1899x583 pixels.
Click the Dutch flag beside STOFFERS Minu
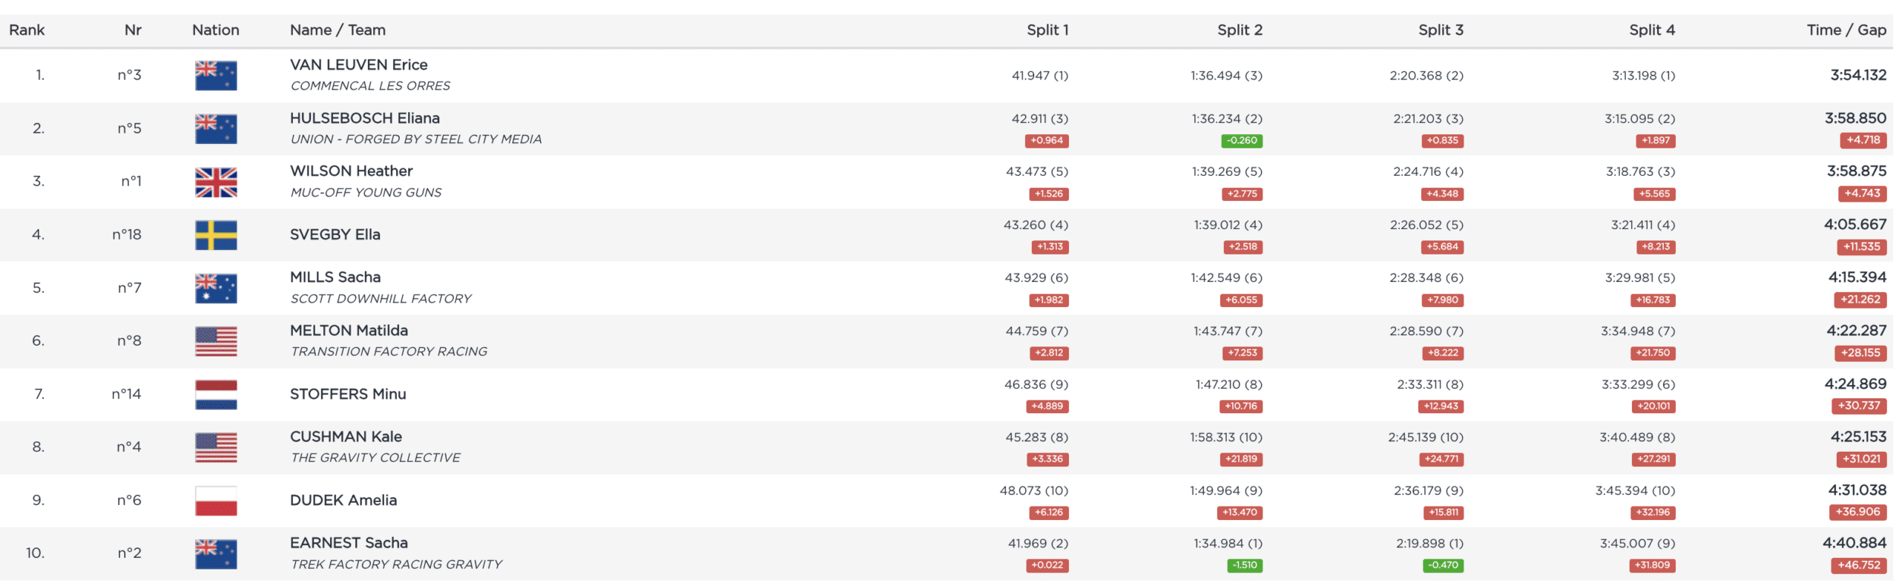click(x=216, y=395)
